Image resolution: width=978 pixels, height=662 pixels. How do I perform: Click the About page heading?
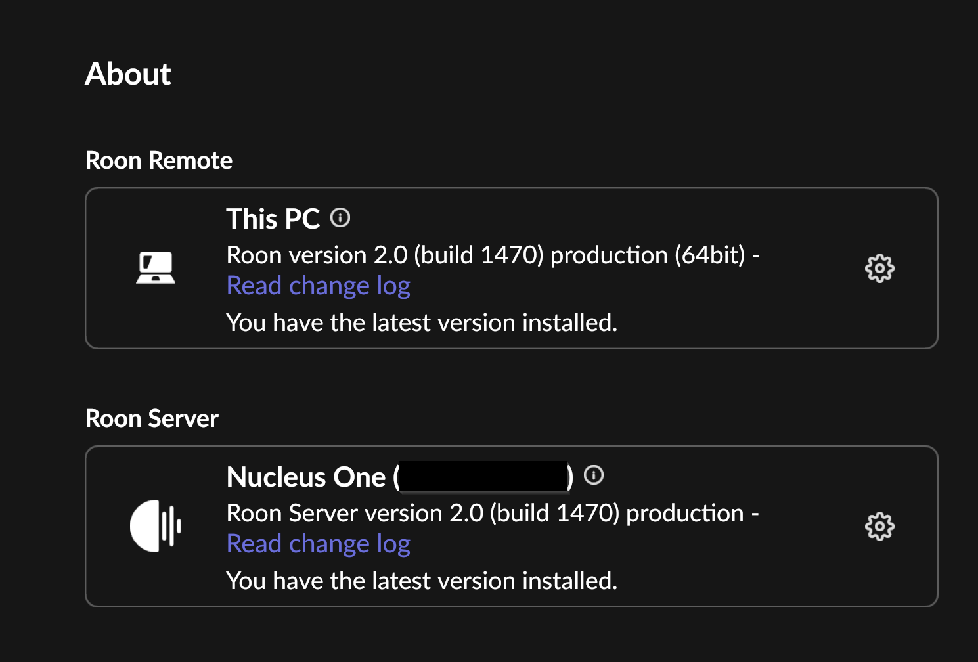pyautogui.click(x=128, y=74)
